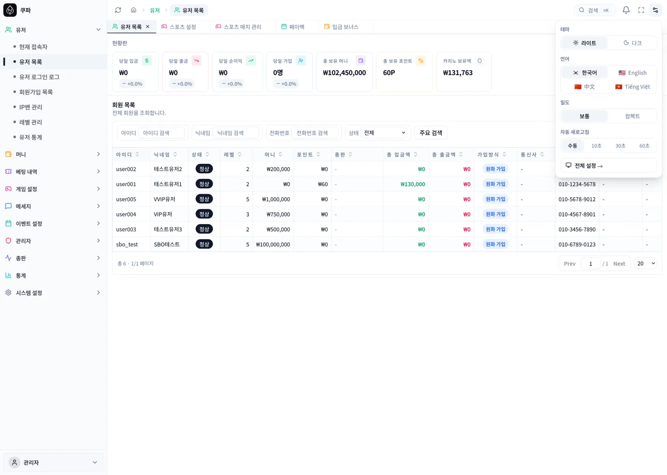Open page size 20 dropdown

[x=645, y=264]
